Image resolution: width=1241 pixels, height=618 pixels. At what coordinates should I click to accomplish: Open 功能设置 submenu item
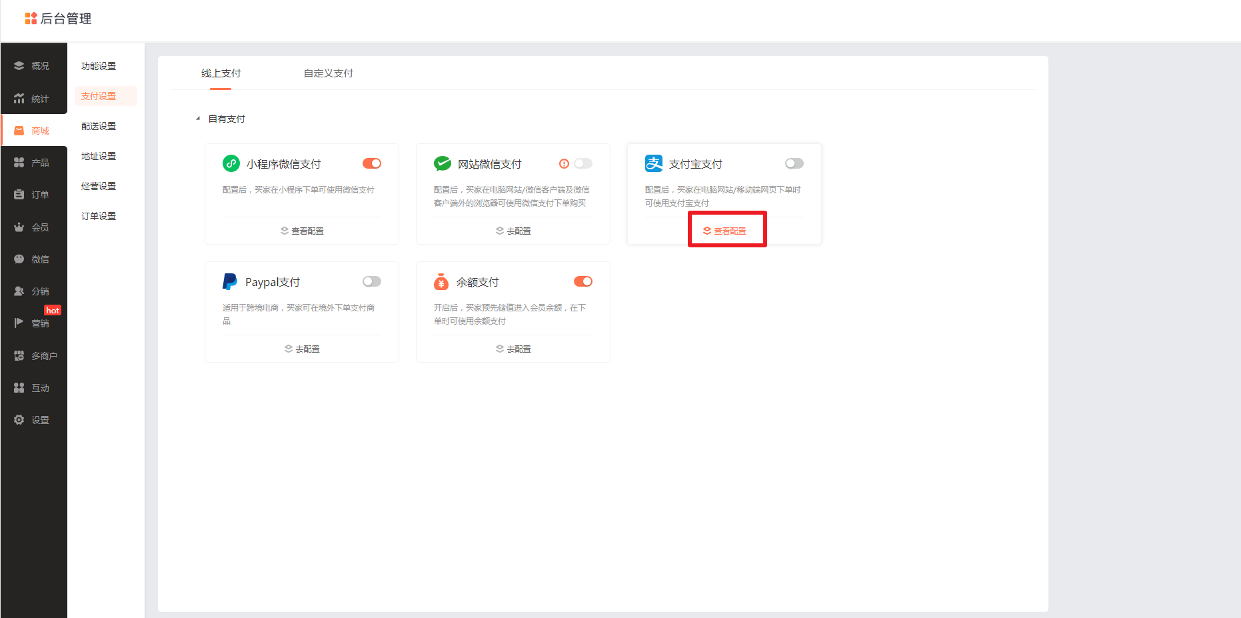point(99,66)
